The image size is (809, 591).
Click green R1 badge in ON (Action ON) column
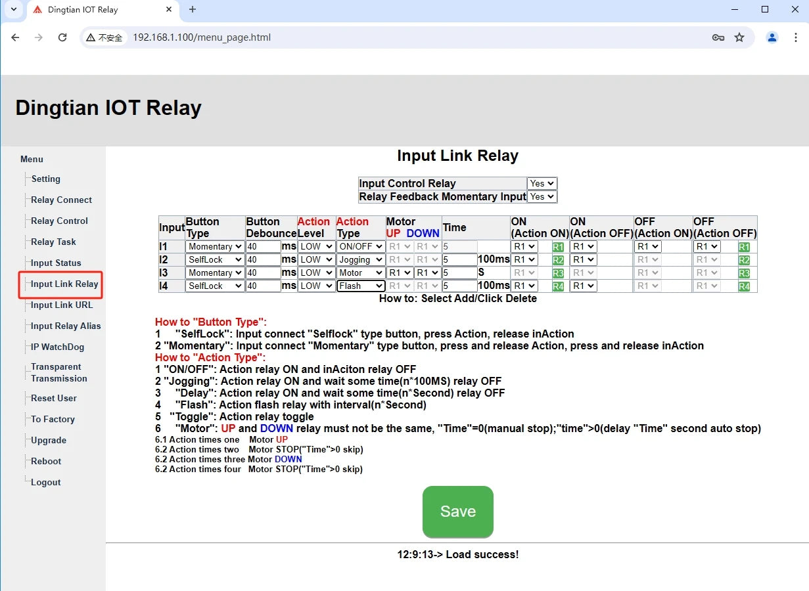tap(558, 247)
